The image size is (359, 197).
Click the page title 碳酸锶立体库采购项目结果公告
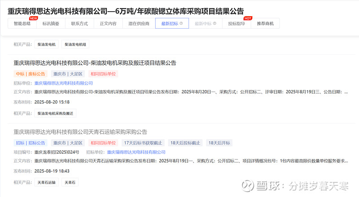coord(126,11)
